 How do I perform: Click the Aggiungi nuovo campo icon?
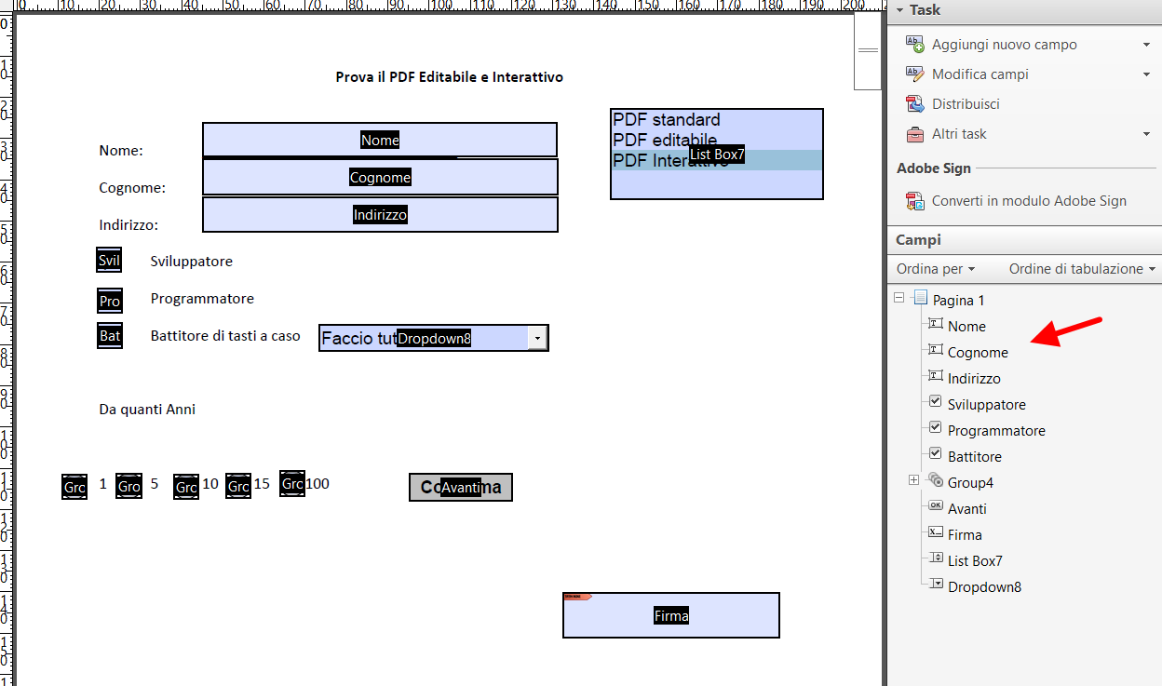pos(914,45)
